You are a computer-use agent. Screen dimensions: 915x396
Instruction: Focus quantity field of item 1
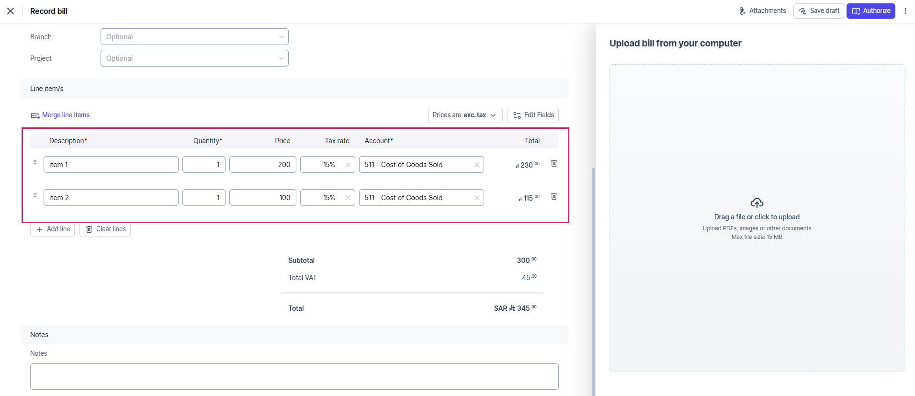point(204,165)
